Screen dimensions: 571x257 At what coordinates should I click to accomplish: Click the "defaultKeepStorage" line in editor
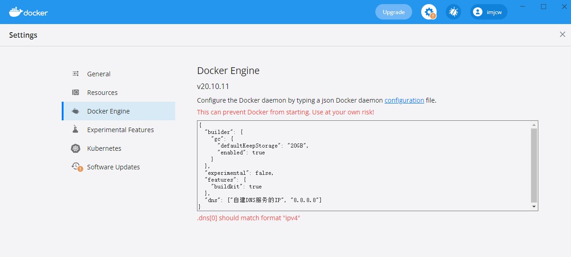pos(263,146)
